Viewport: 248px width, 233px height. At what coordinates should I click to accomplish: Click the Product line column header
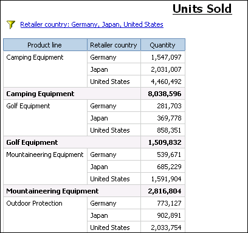(x=45, y=45)
